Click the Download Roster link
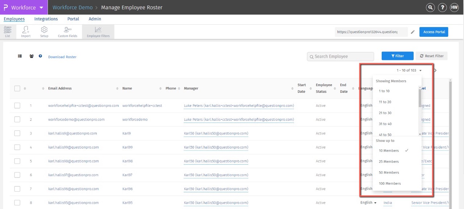 [62, 57]
